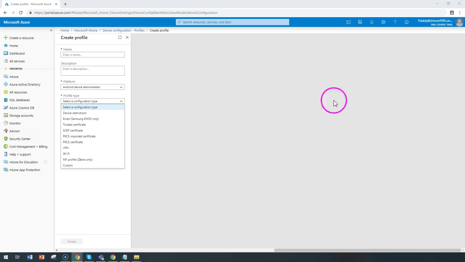This screenshot has height=262, width=465.
Task: Close the Create profile browser tab
Action: pos(56,4)
